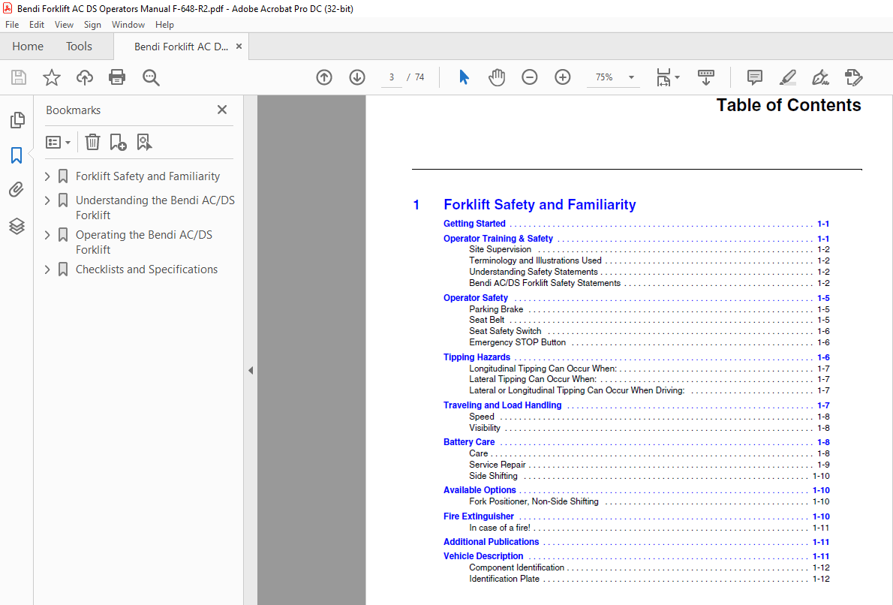Open the Fill and Sign tool
This screenshot has height=605, width=893.
(821, 77)
